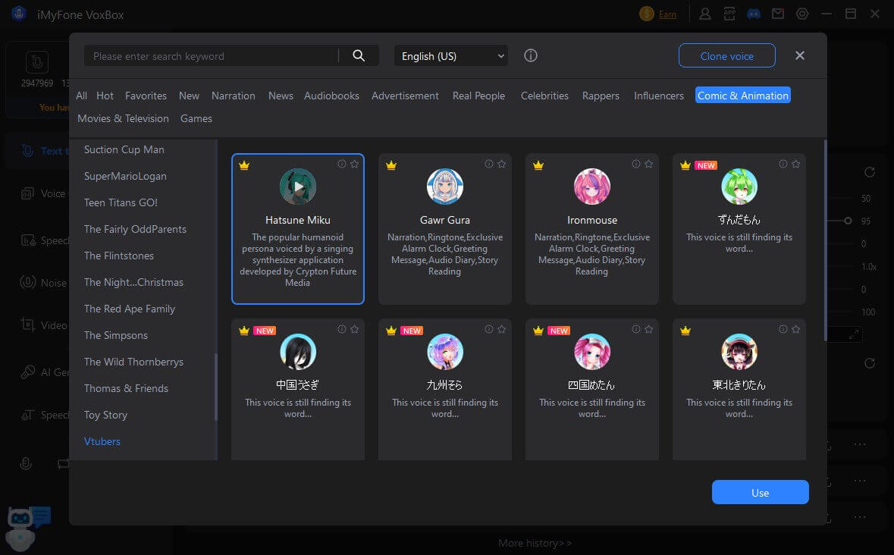
Task: Open the Rappers category tab
Action: (x=601, y=96)
